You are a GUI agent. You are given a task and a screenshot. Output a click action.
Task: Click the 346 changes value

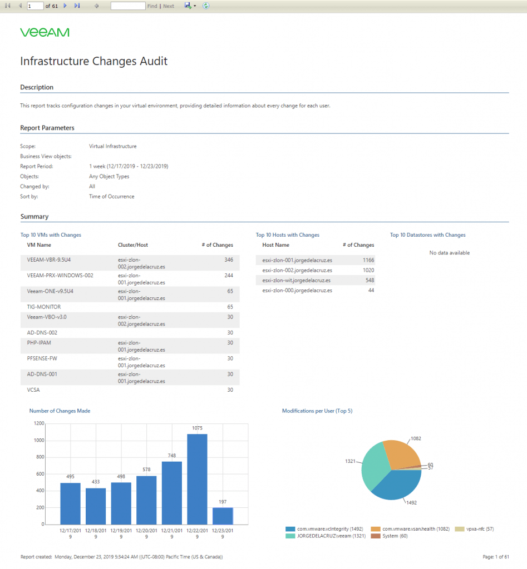[x=229, y=260]
